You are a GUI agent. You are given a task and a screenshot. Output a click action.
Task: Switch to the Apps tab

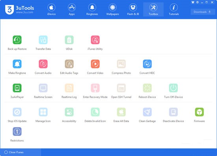72,9
